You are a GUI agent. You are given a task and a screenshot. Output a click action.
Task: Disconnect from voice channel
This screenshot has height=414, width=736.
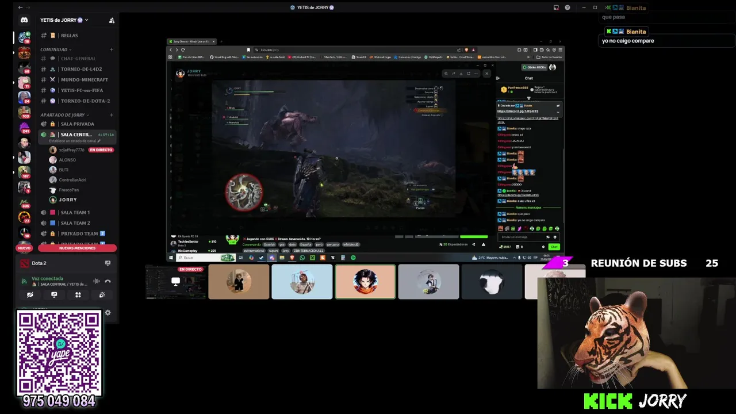click(x=108, y=281)
